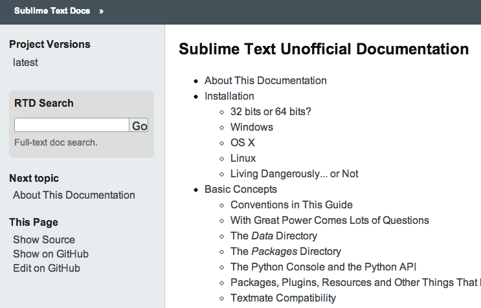Open the OS X installation link
The image size is (481, 308).
point(243,142)
